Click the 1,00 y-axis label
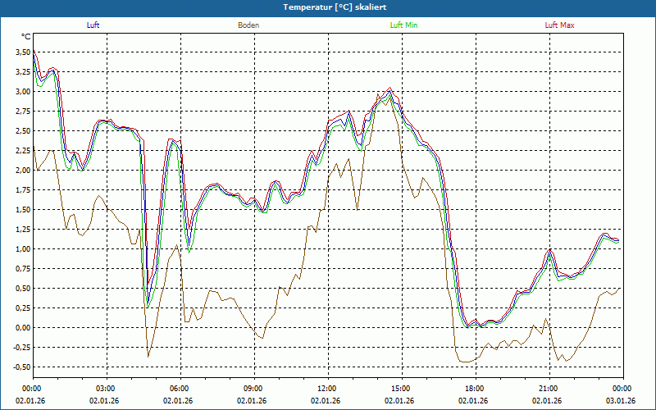Viewport: 656px width, 410px height. tap(22, 249)
